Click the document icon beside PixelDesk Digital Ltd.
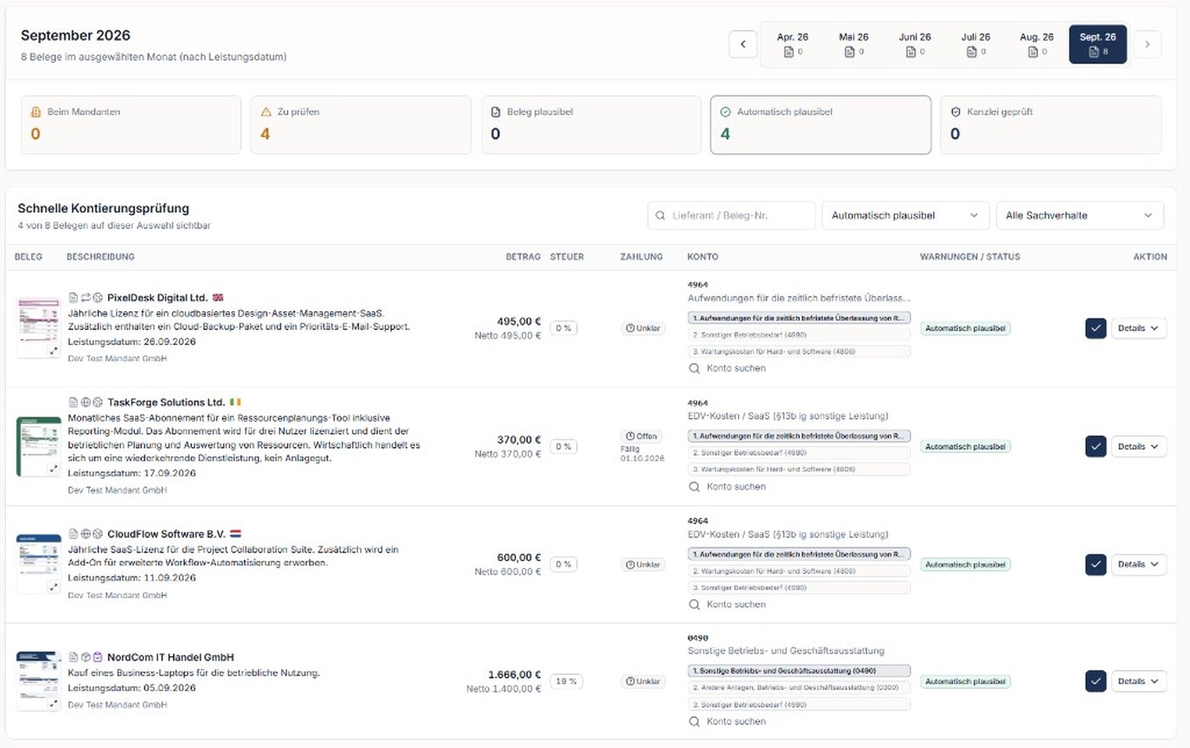The width and height of the screenshot is (1190, 748). click(73, 297)
